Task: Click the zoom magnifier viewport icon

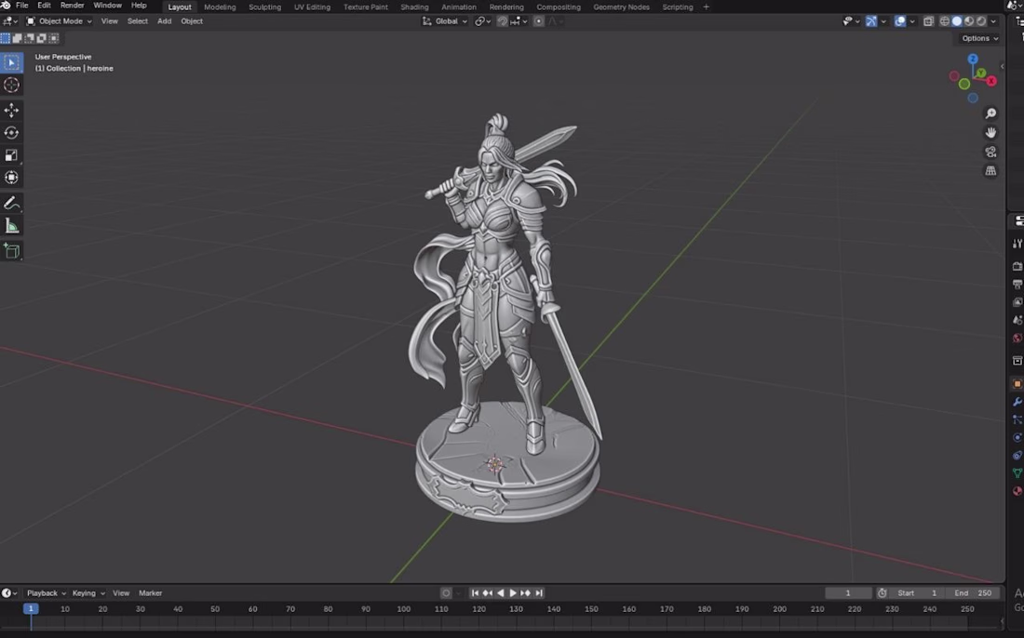Action: point(990,113)
